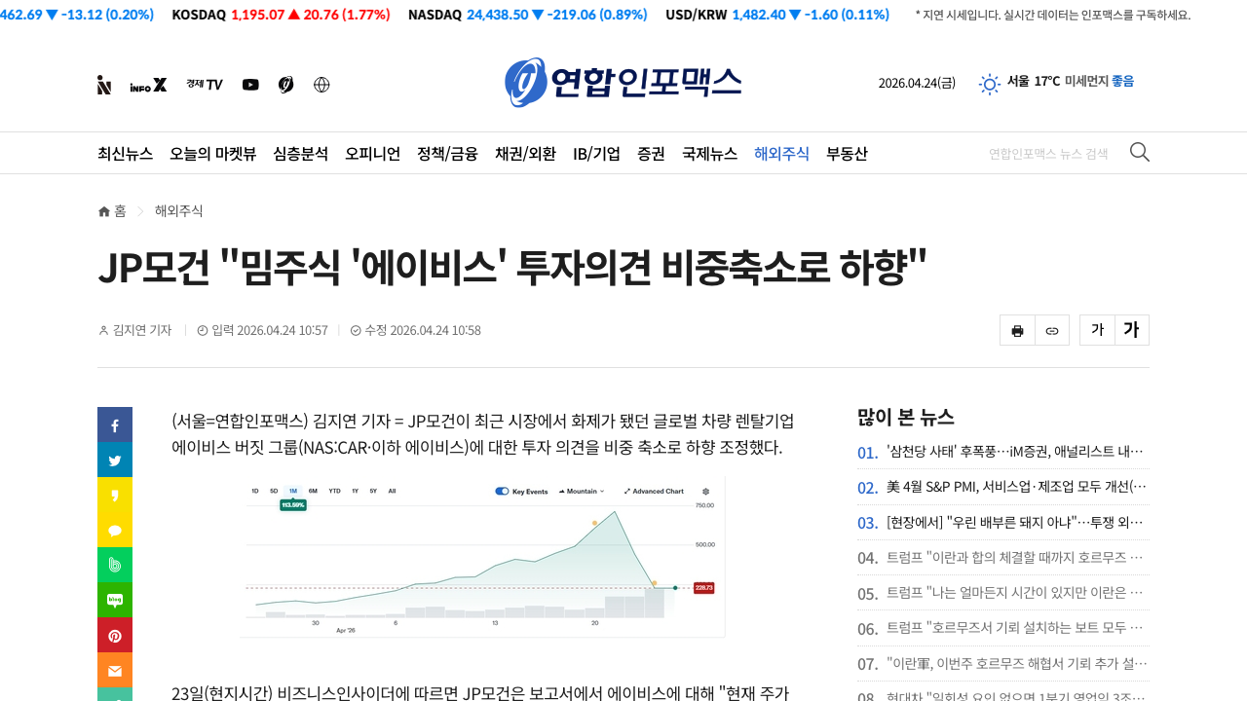Click the date 2026.04.24(금)
1247x701 pixels.
click(x=917, y=83)
